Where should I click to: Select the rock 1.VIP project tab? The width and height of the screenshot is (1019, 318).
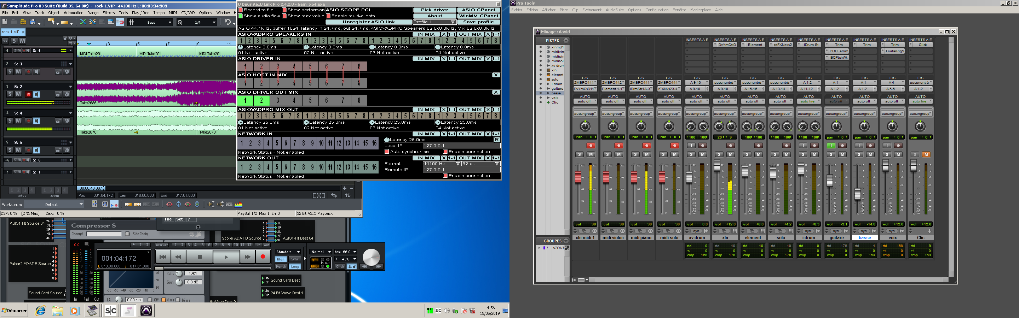pos(13,31)
